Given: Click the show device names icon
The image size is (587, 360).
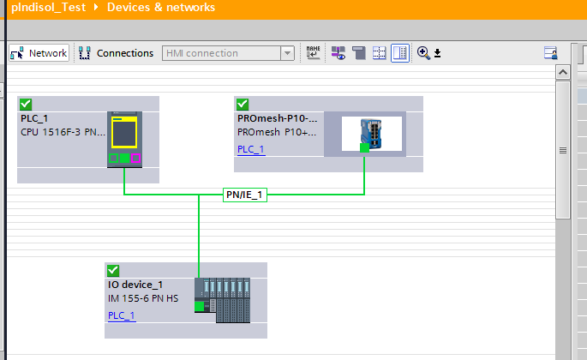Looking at the screenshot, I should point(313,53).
